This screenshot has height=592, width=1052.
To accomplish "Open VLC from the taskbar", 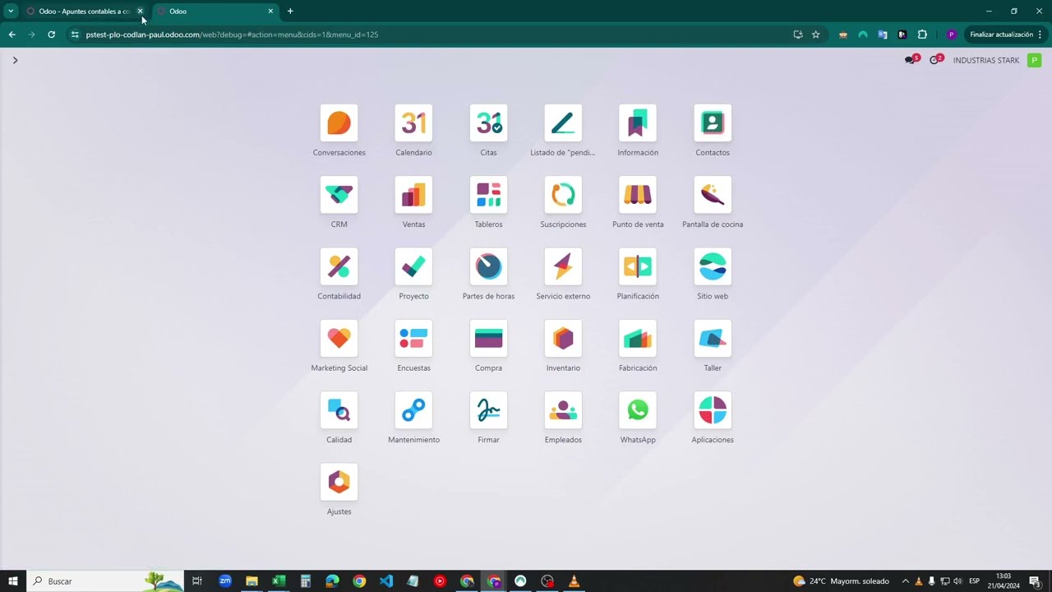I will 574,581.
